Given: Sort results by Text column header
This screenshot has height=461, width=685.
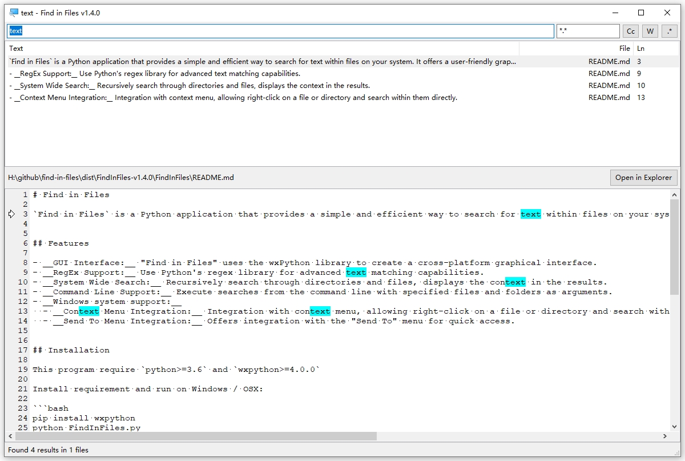Looking at the screenshot, I should (x=263, y=49).
